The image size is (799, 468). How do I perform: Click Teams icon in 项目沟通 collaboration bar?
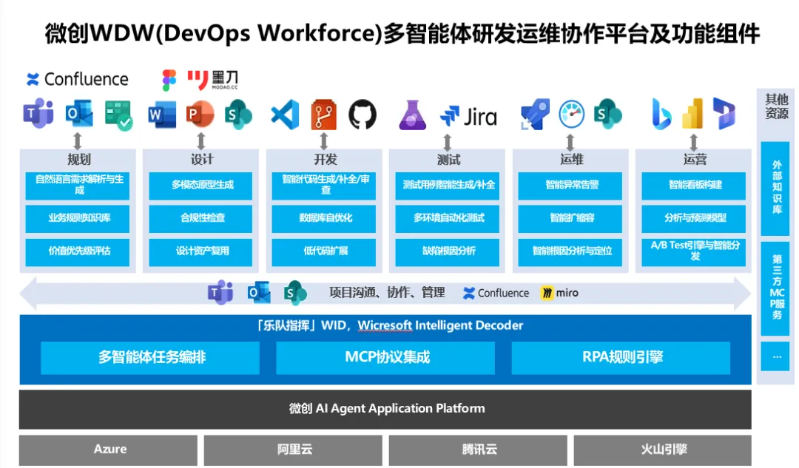[220, 292]
